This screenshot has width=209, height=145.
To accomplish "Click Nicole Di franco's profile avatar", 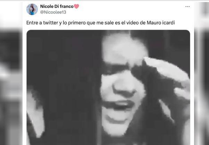I will pyautogui.click(x=32, y=9).
